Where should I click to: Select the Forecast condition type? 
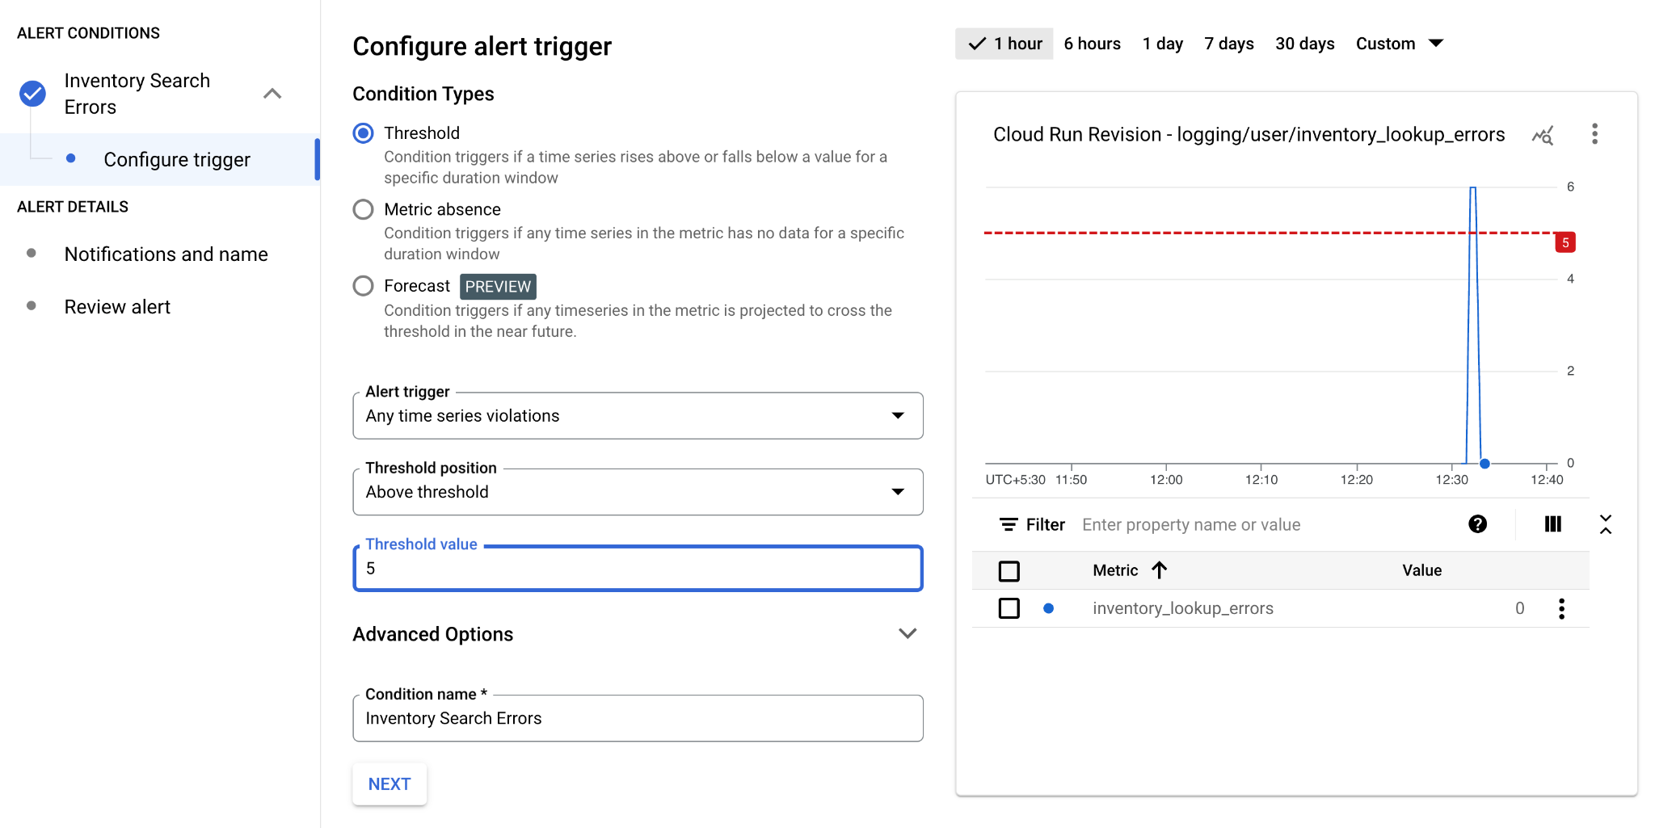(x=364, y=286)
